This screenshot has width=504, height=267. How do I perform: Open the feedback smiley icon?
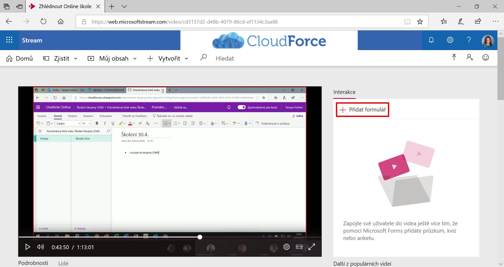click(485, 57)
